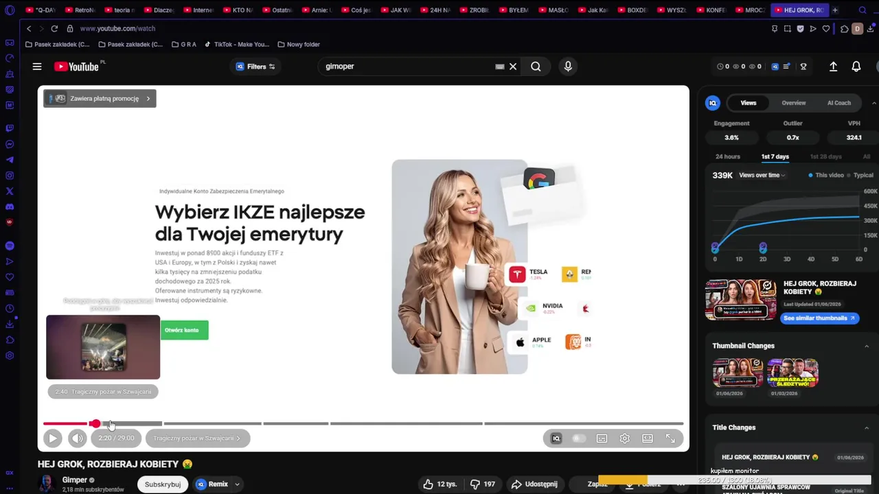
Task: Open the YouTube upload/create icon
Action: pyautogui.click(x=833, y=67)
